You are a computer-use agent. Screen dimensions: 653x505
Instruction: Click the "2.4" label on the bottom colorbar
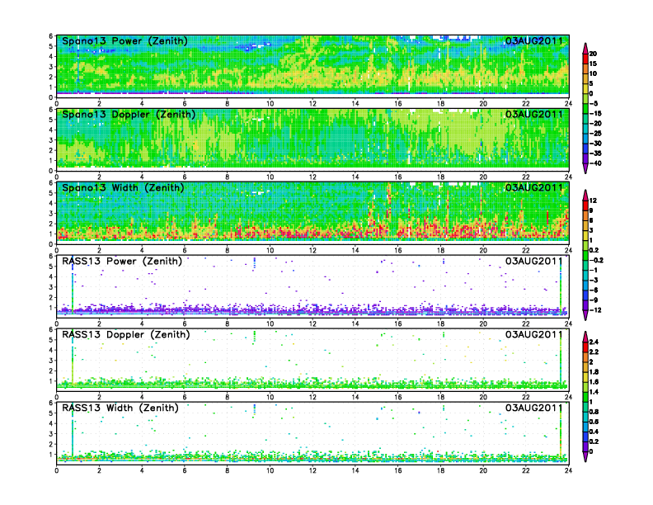[594, 342]
